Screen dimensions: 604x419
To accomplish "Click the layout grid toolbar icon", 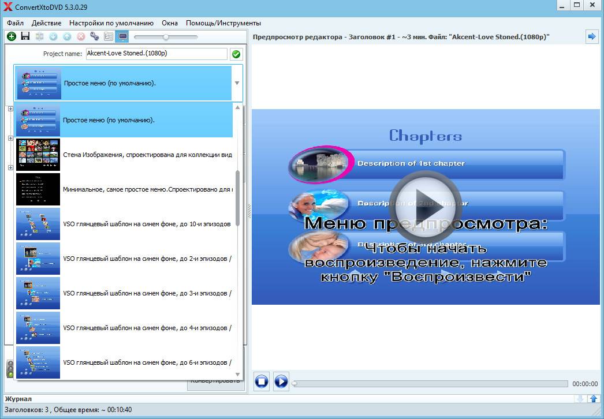I will click(109, 36).
